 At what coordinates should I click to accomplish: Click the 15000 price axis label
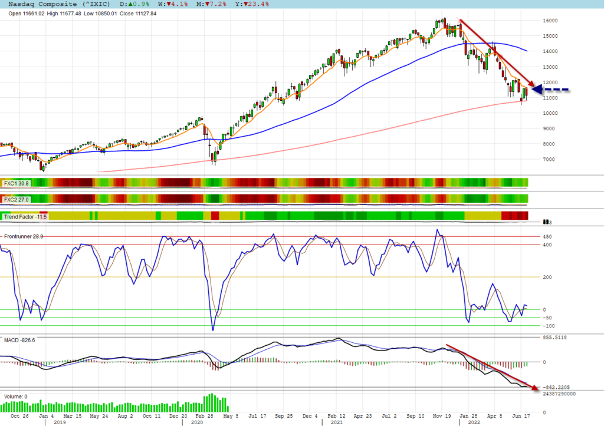pyautogui.click(x=550, y=36)
